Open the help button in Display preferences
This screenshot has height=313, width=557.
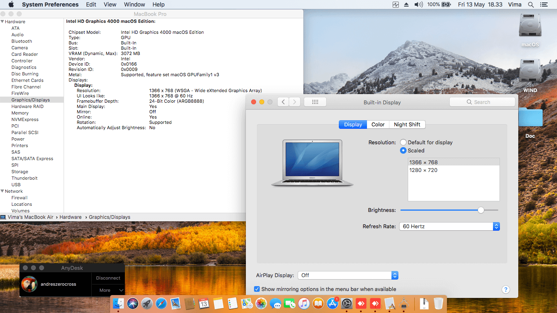coord(506,290)
